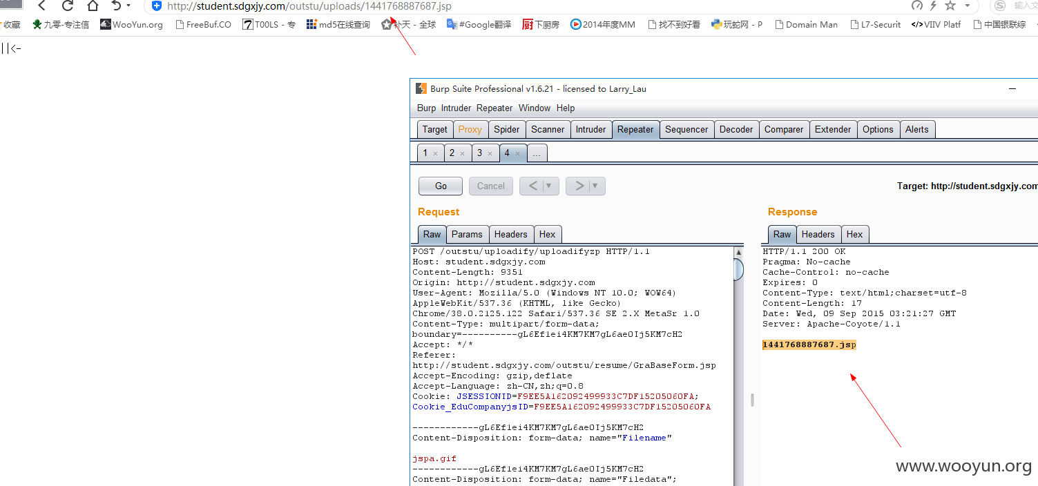
Task: Switch to the Extender tab
Action: pos(833,129)
